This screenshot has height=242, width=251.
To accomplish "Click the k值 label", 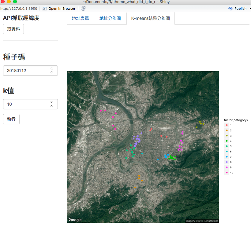I will tap(9, 91).
